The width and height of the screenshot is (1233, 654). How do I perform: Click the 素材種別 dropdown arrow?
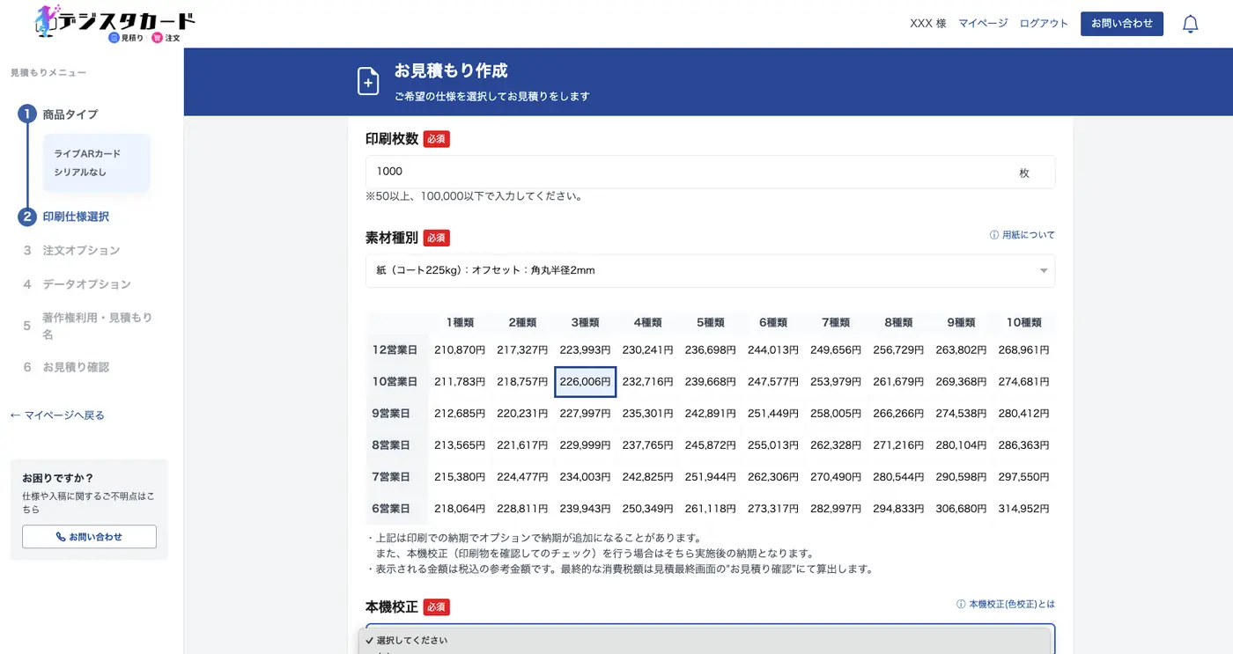(x=1044, y=271)
